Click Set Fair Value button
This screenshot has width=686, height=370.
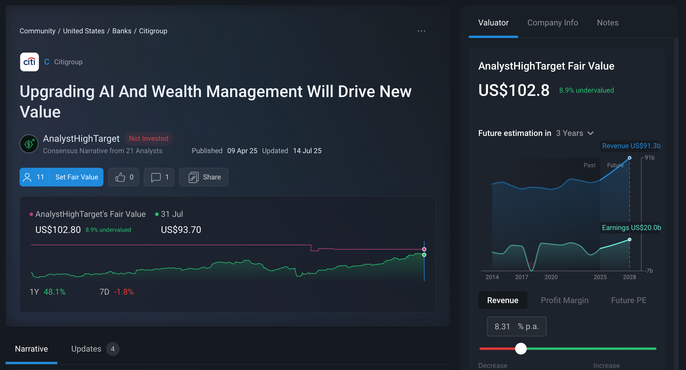tap(77, 177)
